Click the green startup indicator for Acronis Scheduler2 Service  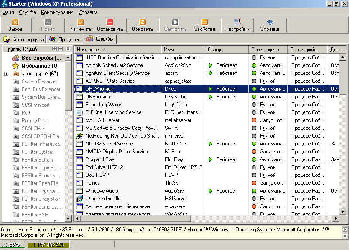pyautogui.click(x=254, y=65)
